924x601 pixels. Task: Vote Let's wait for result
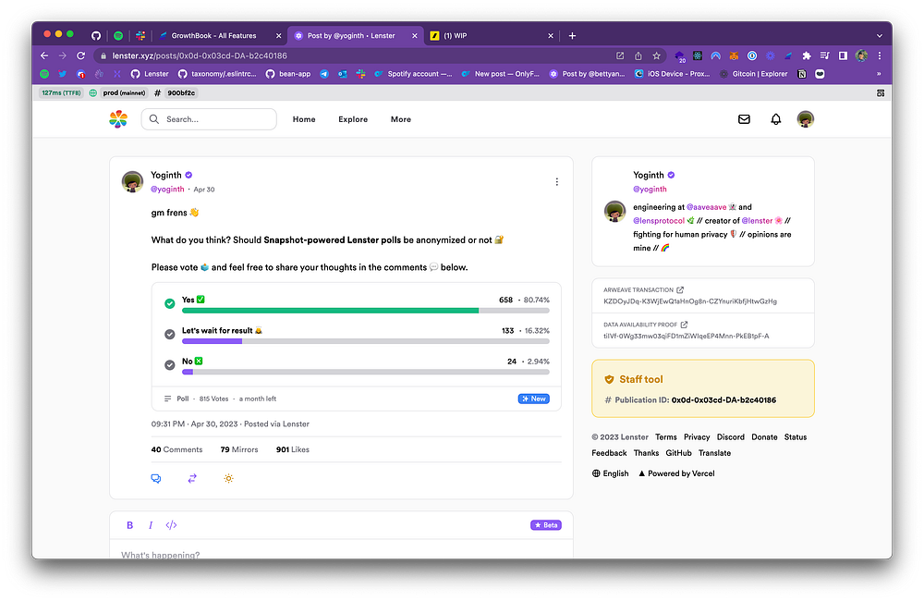tap(170, 334)
